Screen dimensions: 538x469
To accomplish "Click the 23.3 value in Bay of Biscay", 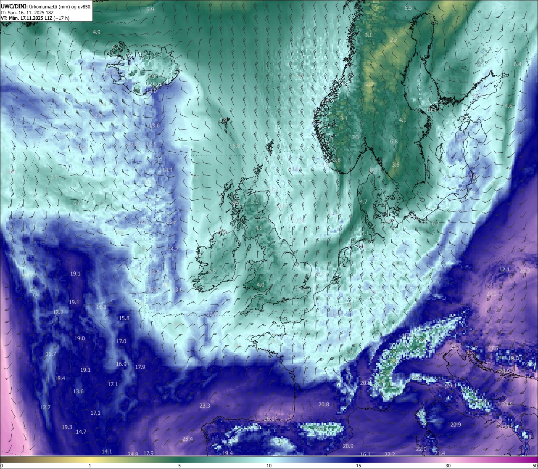I will (205, 406).
